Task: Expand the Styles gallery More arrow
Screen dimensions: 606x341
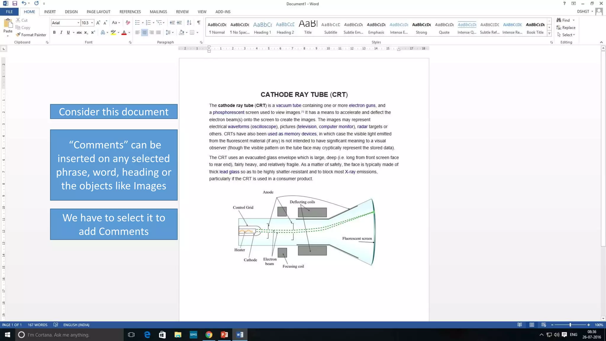Action: click(x=549, y=34)
